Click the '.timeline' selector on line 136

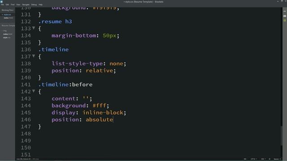tap(53, 50)
